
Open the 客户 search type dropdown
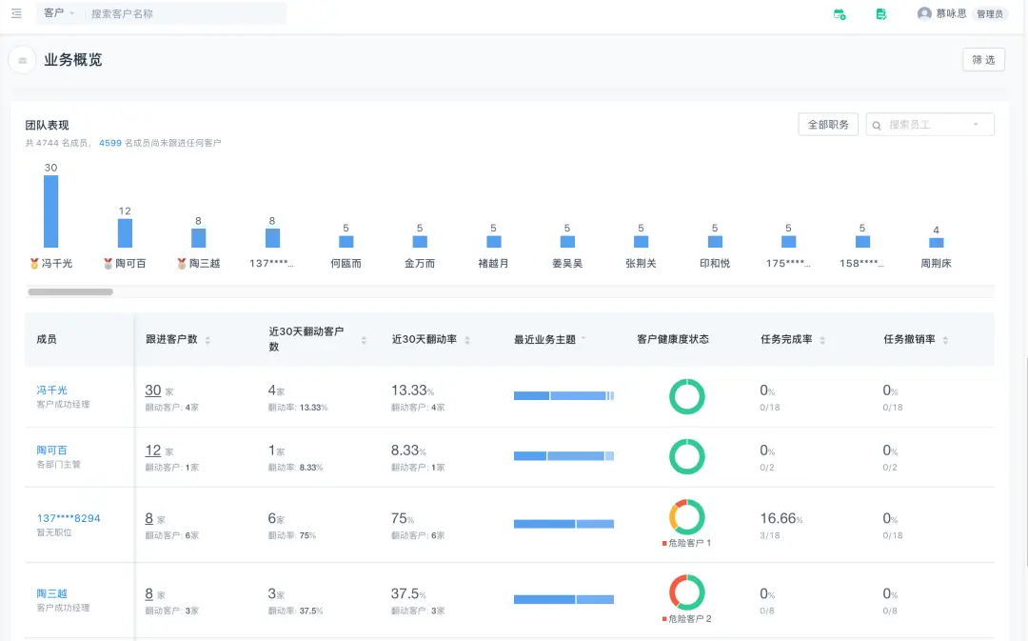tap(59, 13)
